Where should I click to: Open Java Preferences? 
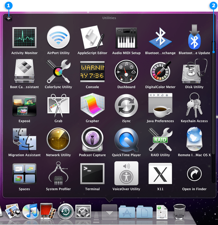[160, 105]
